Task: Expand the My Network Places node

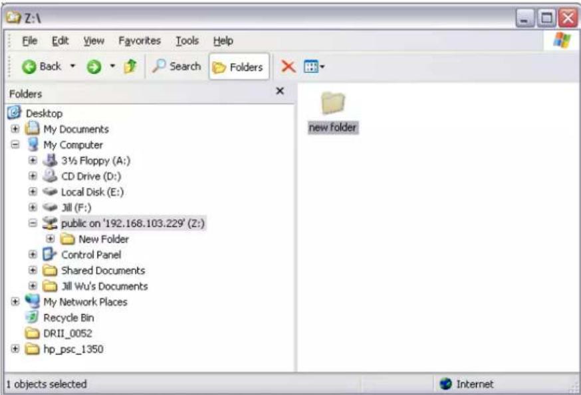Action: click(15, 301)
